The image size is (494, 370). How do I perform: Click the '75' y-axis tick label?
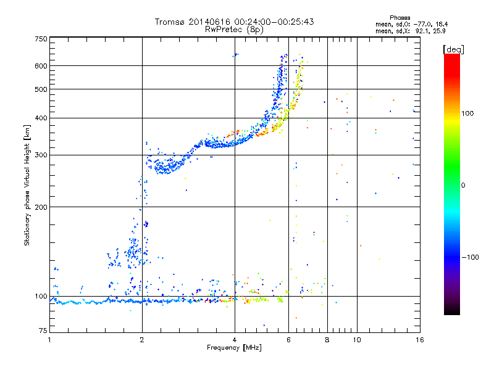point(43,331)
